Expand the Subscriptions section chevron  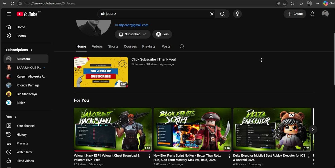31,50
